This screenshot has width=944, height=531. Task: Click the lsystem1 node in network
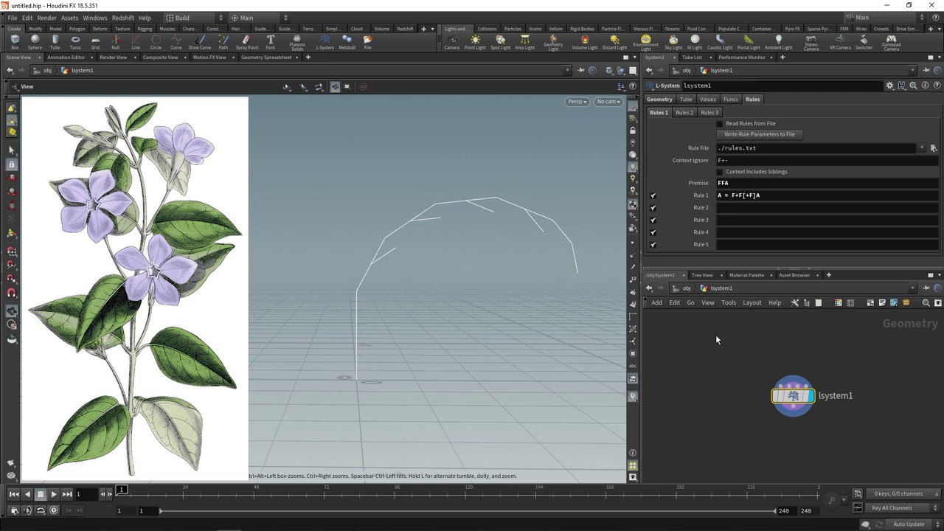click(793, 396)
